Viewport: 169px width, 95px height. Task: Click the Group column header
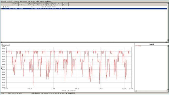(6, 4)
